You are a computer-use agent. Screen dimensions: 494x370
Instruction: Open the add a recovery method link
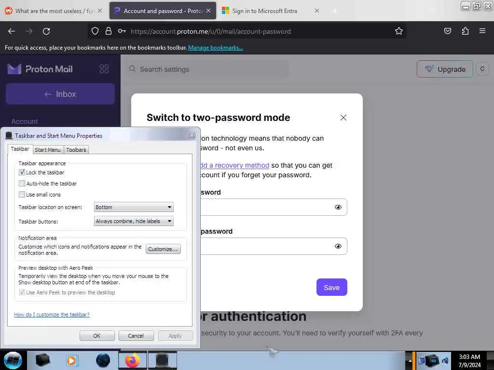pyautogui.click(x=235, y=165)
